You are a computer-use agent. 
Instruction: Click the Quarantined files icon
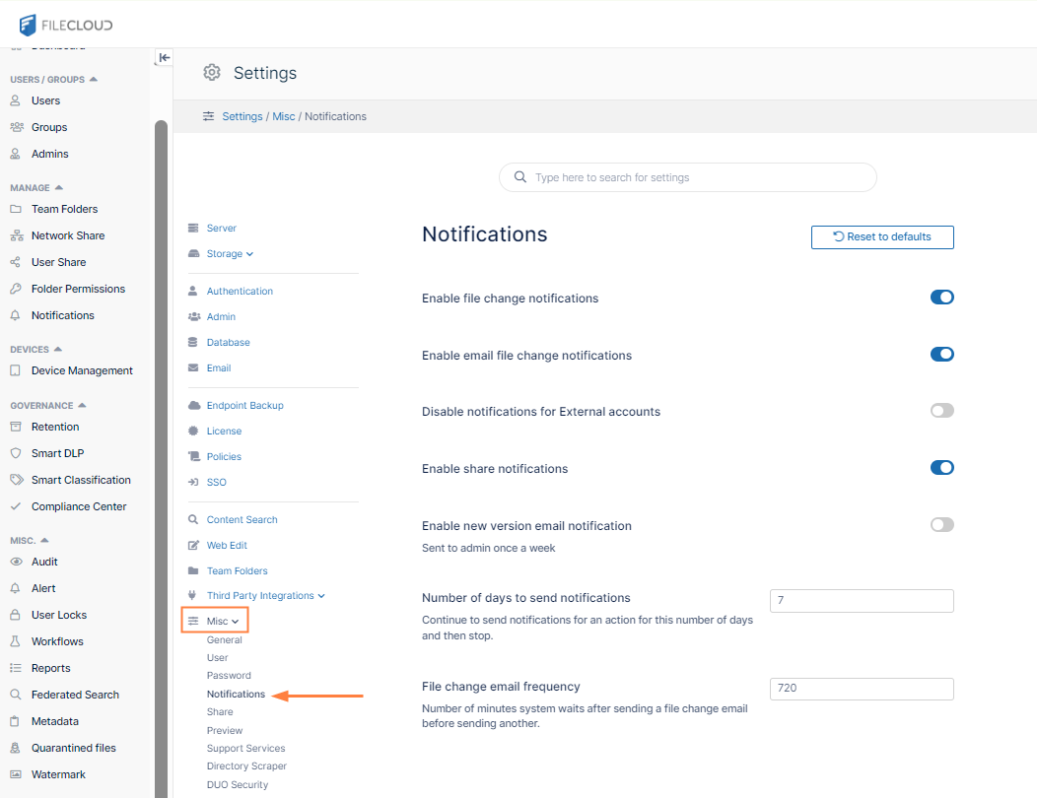[15, 748]
